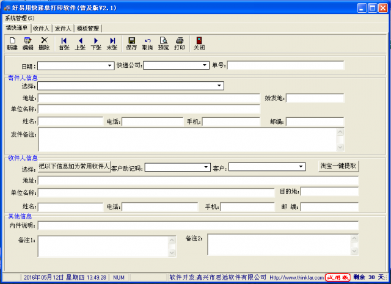Viewport: 391px width, 284px height.
Task: Click the NUM indicator in status bar
Action: pyautogui.click(x=119, y=277)
